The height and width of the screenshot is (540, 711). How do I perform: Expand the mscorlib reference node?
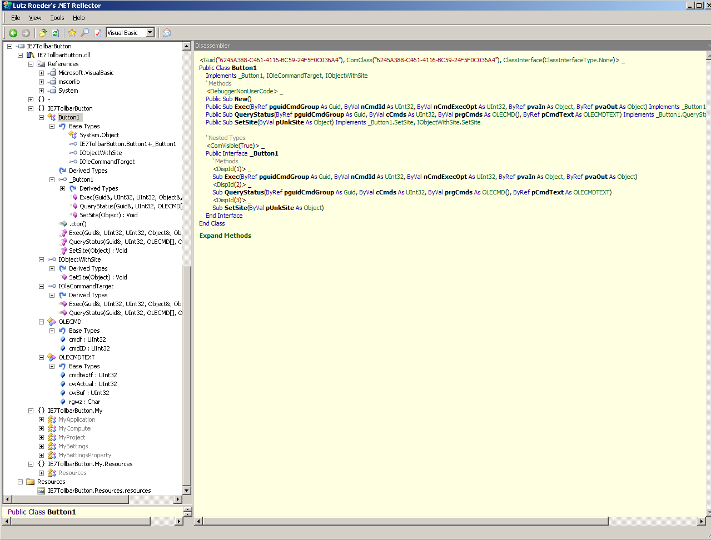point(41,82)
